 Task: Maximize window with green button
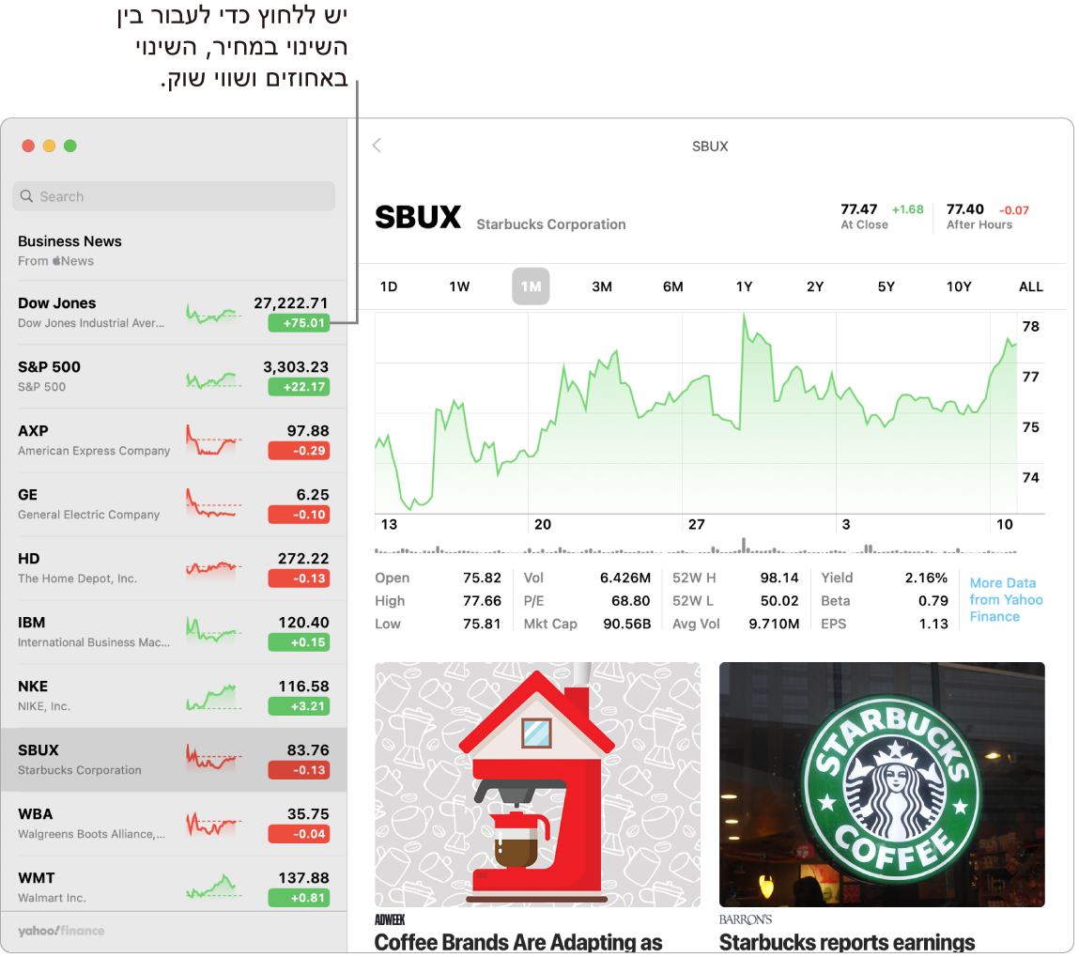[x=70, y=146]
